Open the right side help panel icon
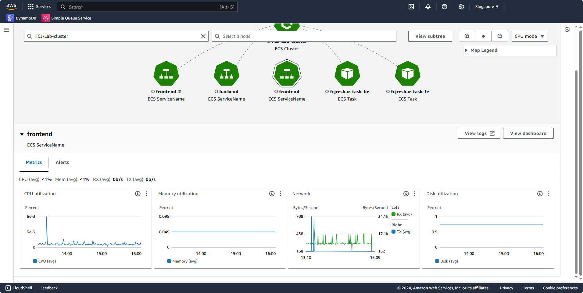 pyautogui.click(x=567, y=30)
